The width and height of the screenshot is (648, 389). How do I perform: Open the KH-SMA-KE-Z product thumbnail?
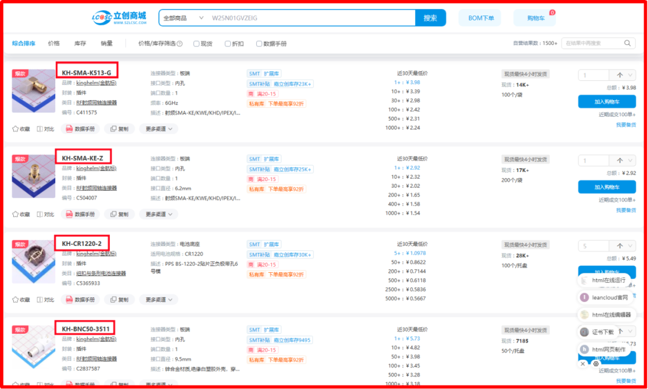(x=34, y=176)
